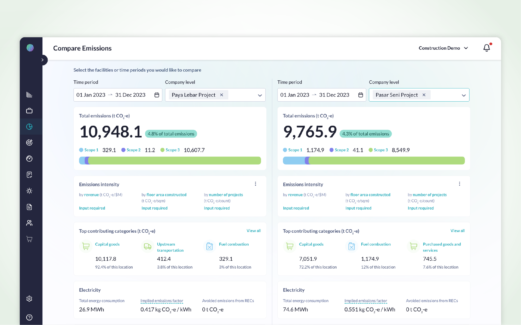Open the speedometer dashboard icon
This screenshot has width=521, height=325.
pyautogui.click(x=29, y=159)
